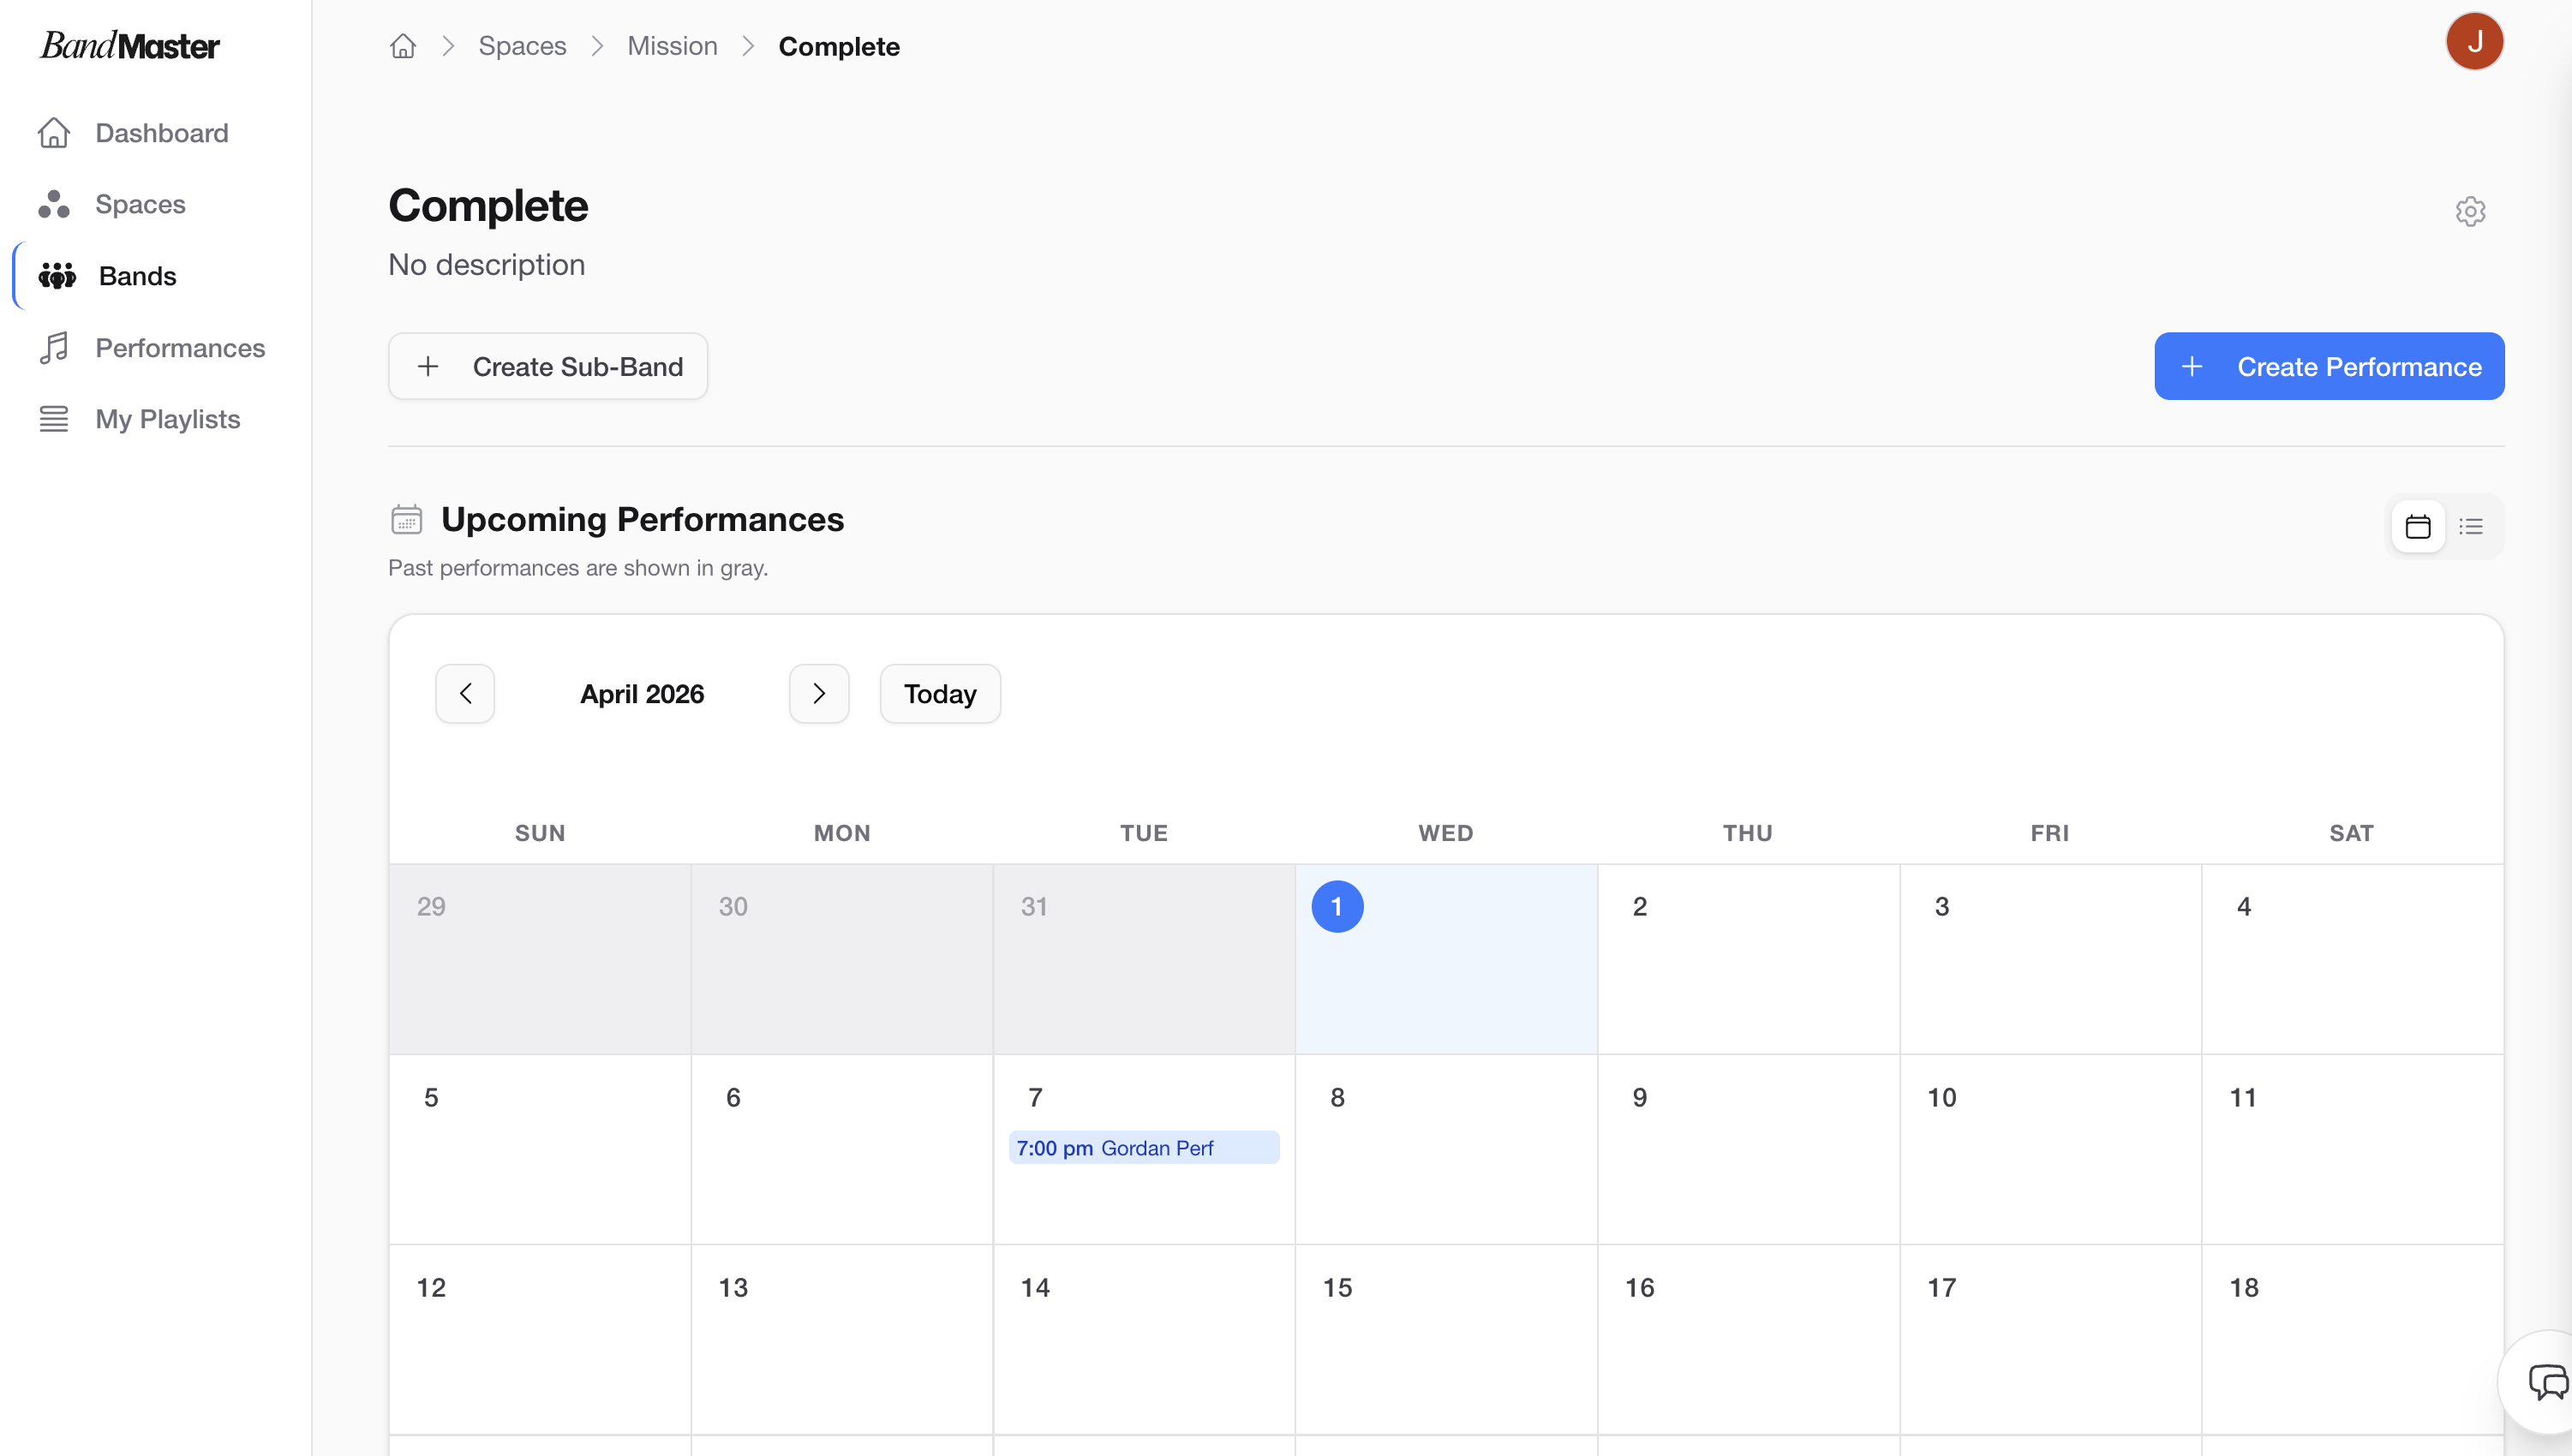Image resolution: width=2572 pixels, height=1456 pixels.
Task: Select Performances in sidebar
Action: (x=180, y=348)
